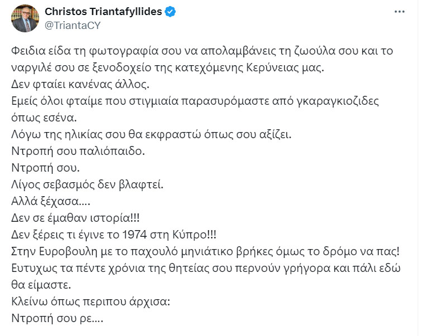Click the line Λίγος σεβασμός δεν βλαφτεί
The width and height of the screenshot is (421, 336).
[x=87, y=184]
